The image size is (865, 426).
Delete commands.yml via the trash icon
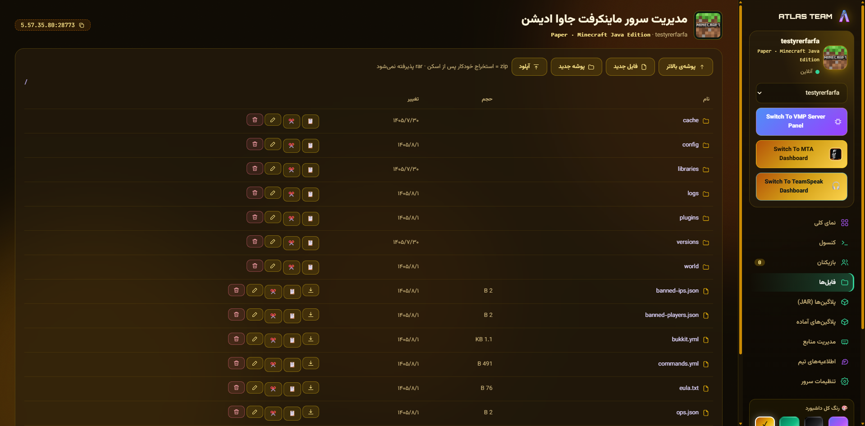[236, 363]
